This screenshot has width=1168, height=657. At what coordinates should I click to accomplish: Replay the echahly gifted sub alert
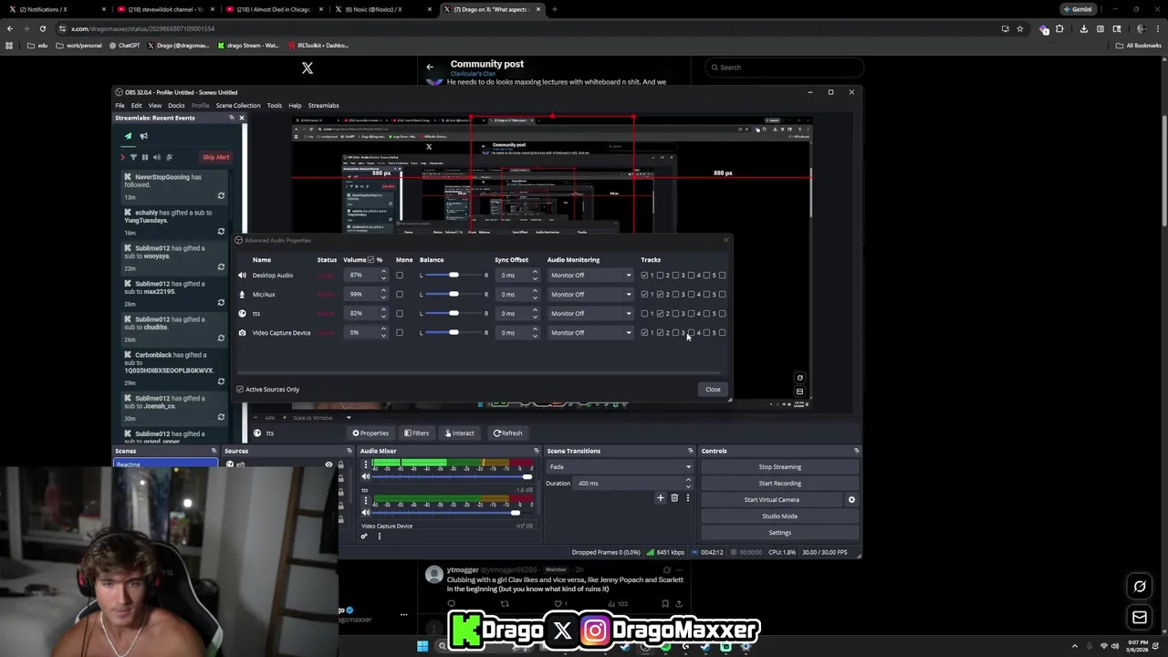pos(221,232)
